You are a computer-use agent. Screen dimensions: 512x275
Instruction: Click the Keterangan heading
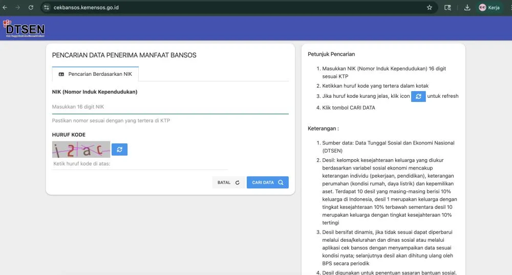point(323,129)
